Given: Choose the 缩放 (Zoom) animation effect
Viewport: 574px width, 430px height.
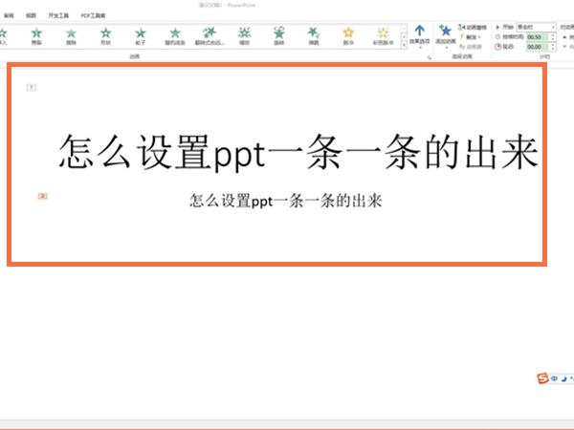Looking at the screenshot, I should click(245, 35).
